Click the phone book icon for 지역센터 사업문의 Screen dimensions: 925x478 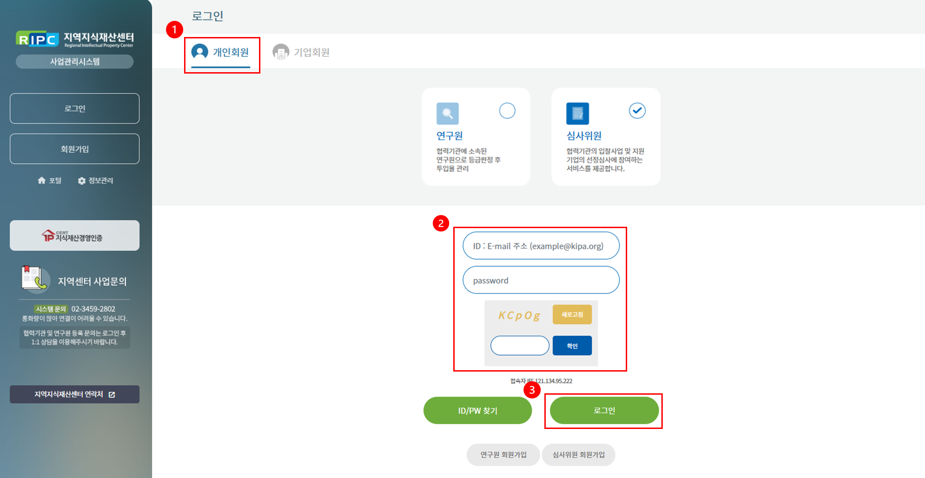35,279
